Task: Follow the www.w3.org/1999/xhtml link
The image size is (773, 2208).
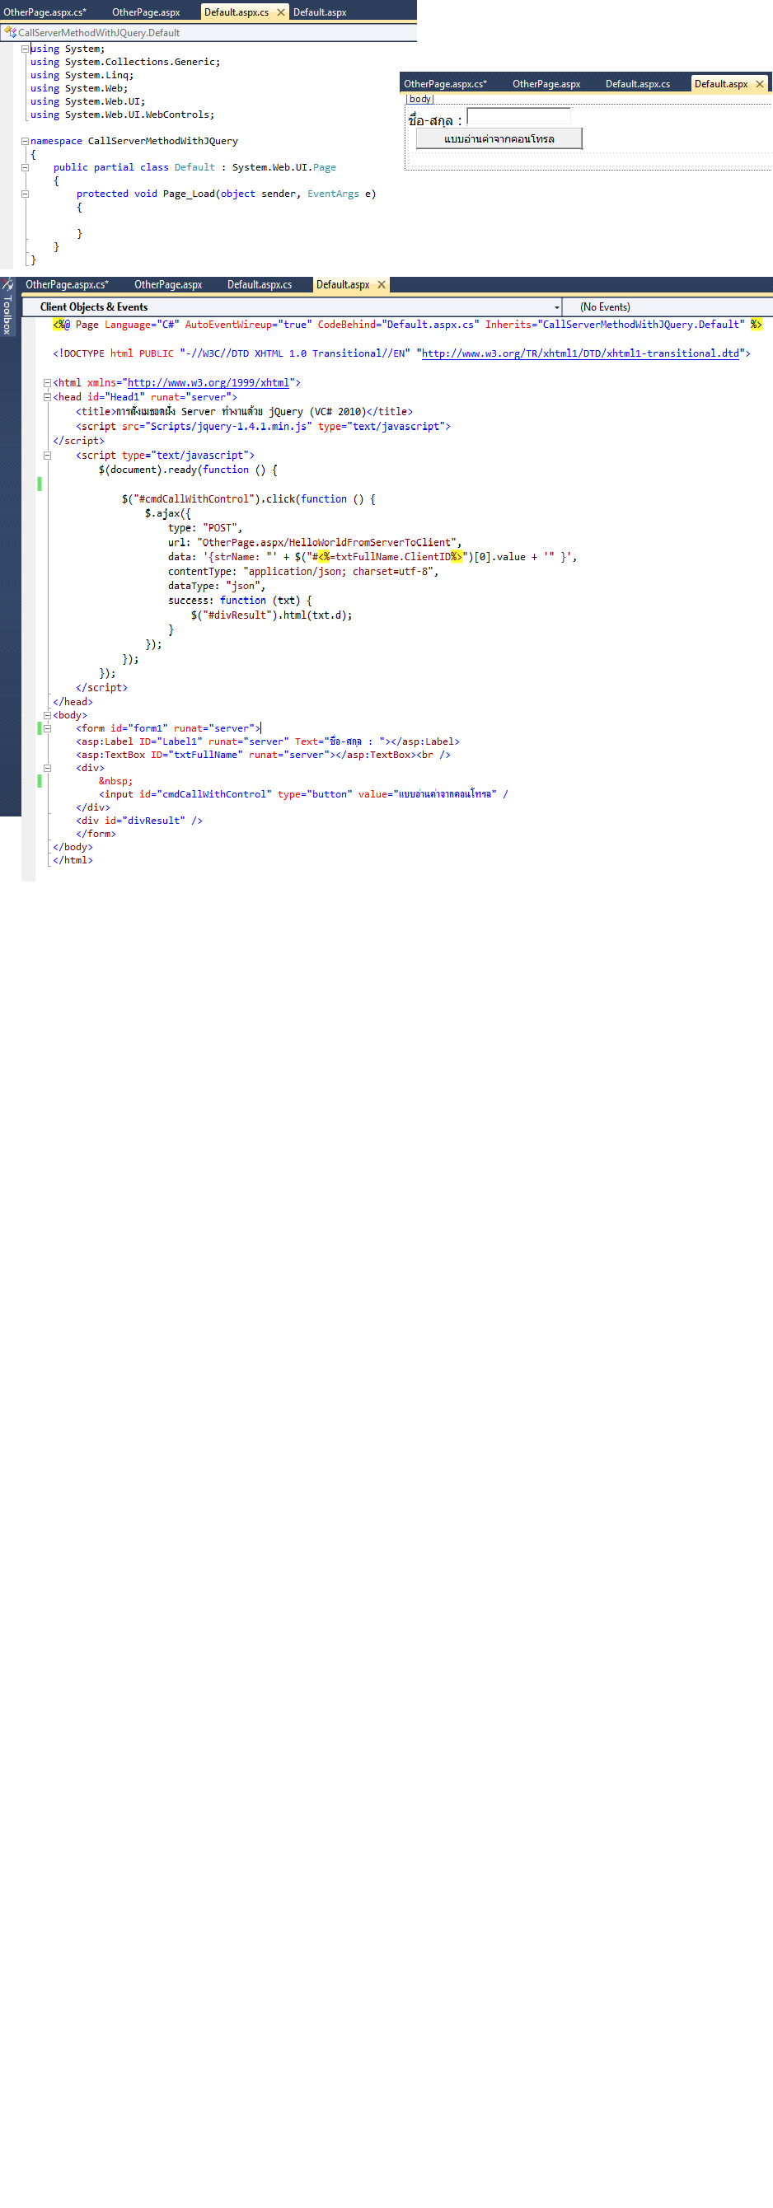Action: coord(208,383)
